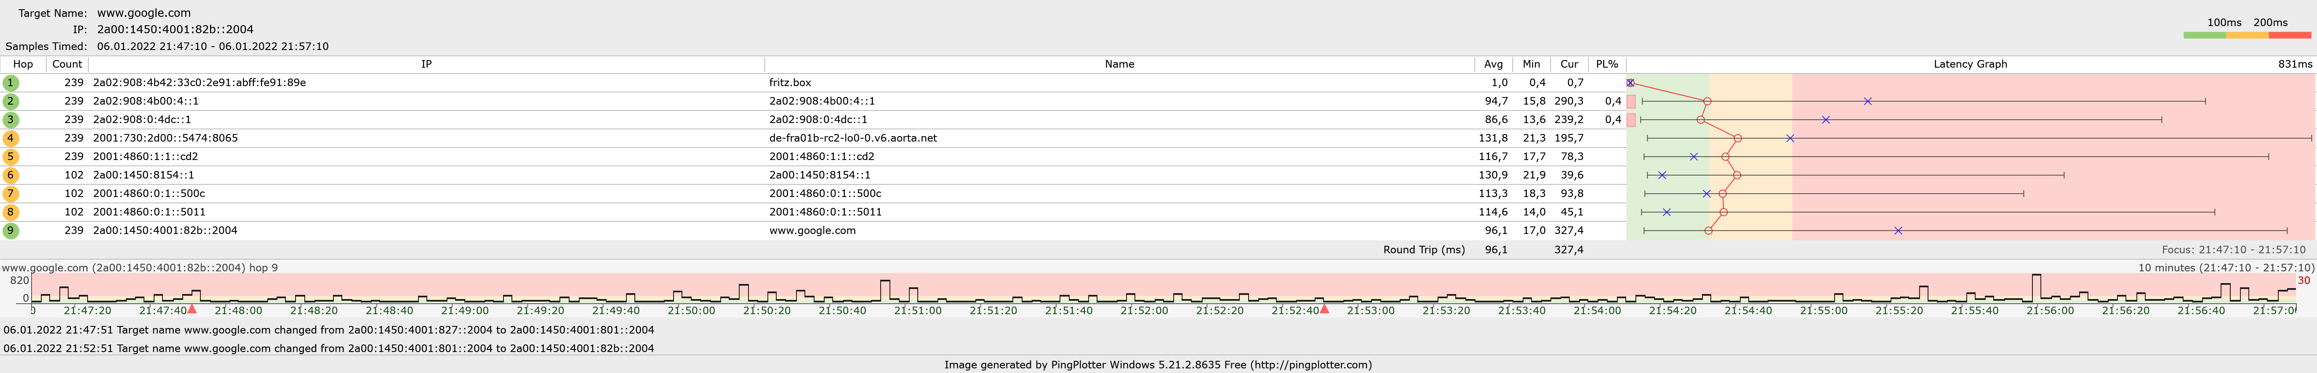Select IP cell 2a02:908:0:4dc::1
Screen dimensions: 2317x373
[x=142, y=119]
